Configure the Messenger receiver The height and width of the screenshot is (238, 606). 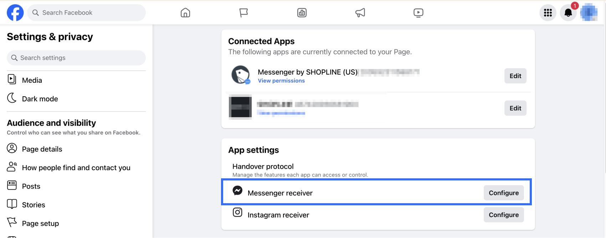coord(504,193)
